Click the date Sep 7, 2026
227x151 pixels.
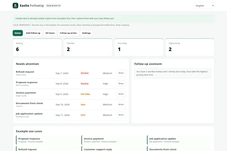(x=62, y=73)
